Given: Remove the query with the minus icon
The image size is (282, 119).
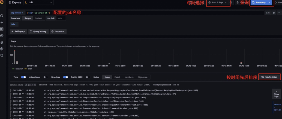Looking at the screenshot, I should pyautogui.click(x=279, y=13).
